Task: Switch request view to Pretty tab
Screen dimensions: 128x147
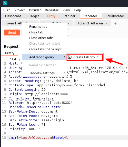Action: pyautogui.click(x=10, y=53)
